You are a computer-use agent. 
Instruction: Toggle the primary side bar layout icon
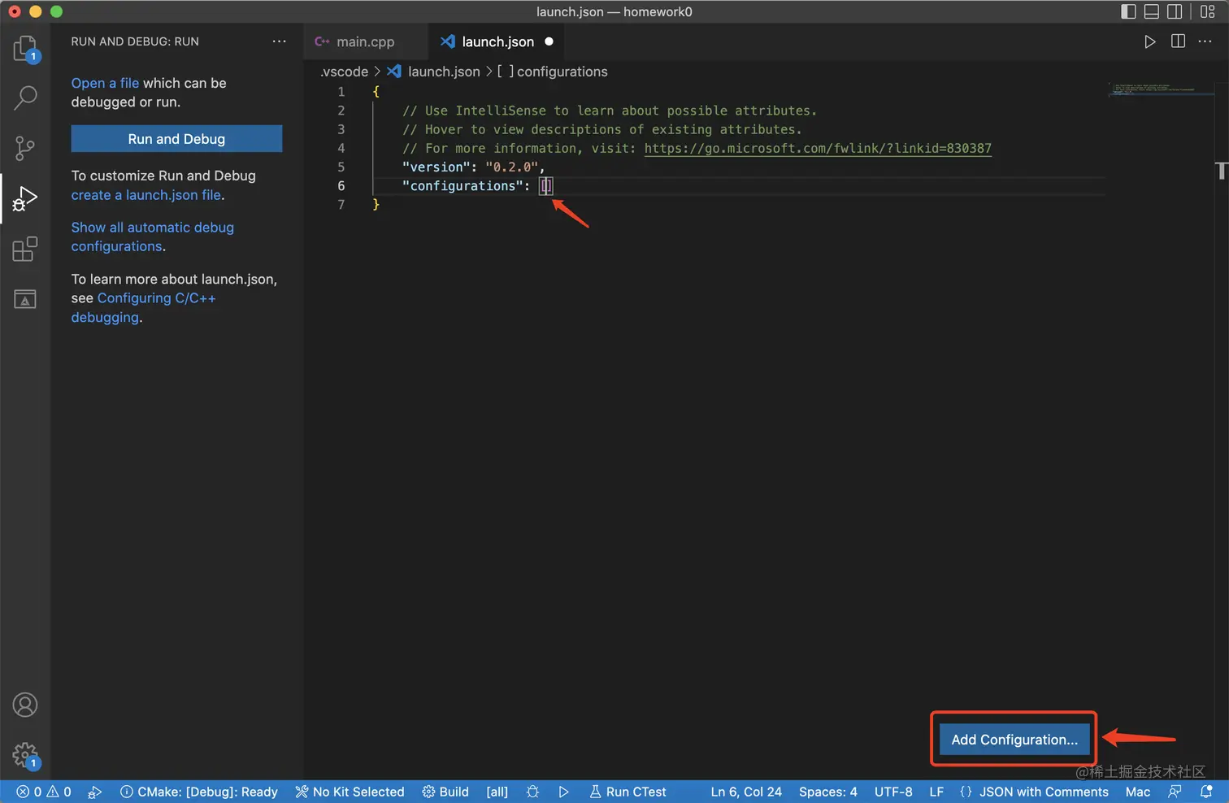(1128, 11)
